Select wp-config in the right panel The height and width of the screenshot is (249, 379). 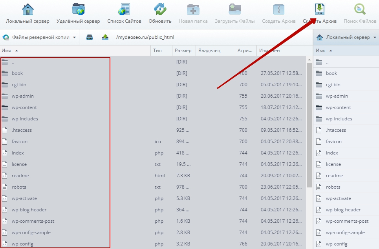point(346,244)
